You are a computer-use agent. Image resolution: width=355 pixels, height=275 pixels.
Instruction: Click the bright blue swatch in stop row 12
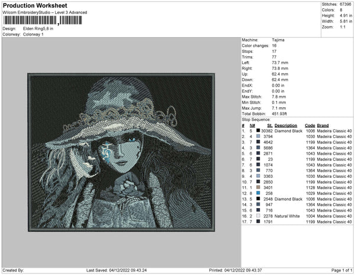click(x=258, y=193)
